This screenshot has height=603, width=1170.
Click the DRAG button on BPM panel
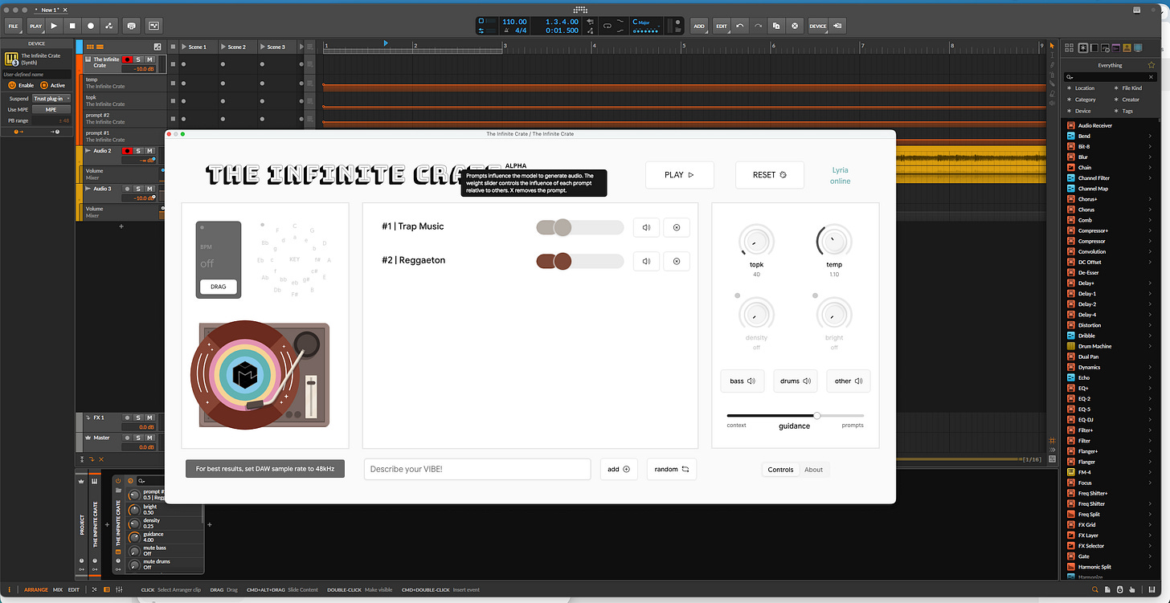coord(219,287)
